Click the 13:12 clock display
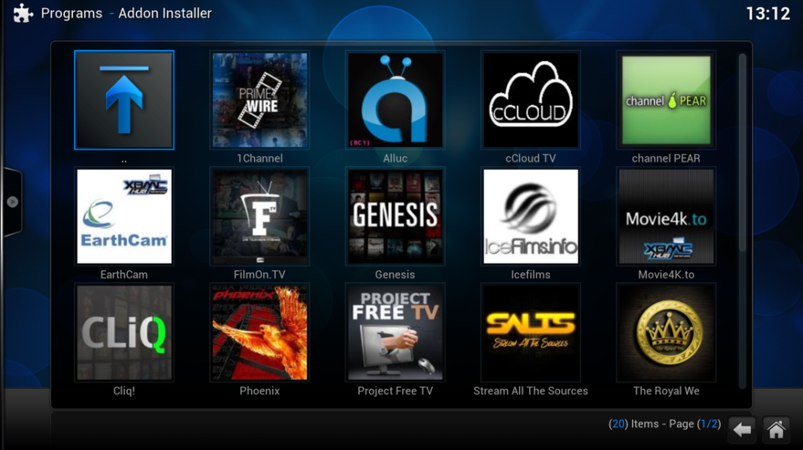The image size is (803, 450). pos(768,14)
